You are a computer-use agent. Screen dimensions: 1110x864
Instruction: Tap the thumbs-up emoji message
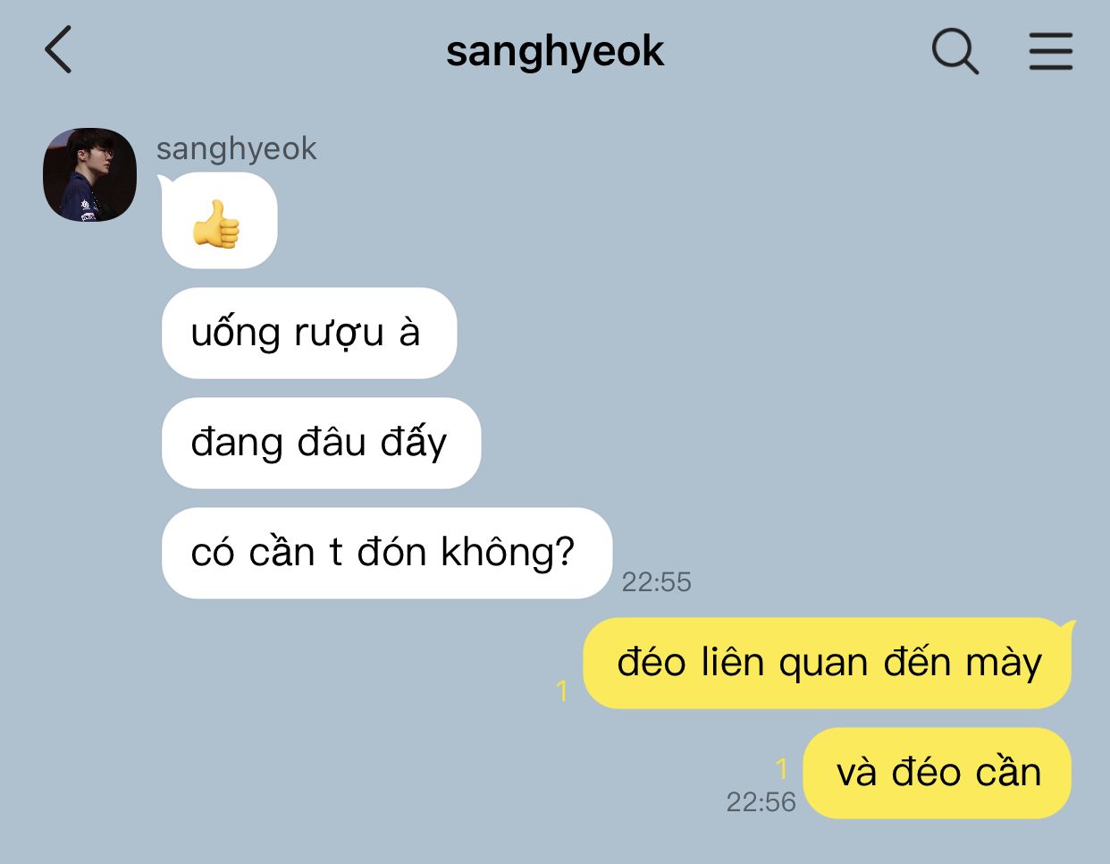(x=219, y=221)
